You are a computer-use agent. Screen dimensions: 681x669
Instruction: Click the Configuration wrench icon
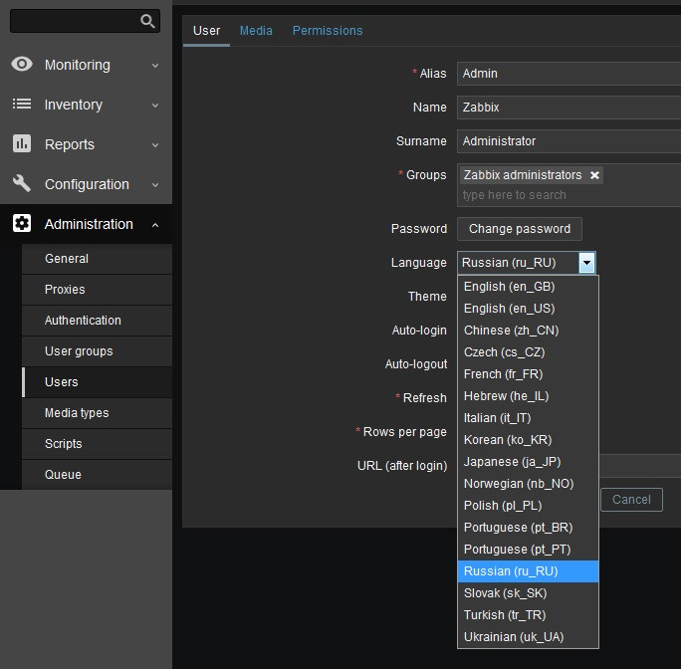(x=22, y=184)
